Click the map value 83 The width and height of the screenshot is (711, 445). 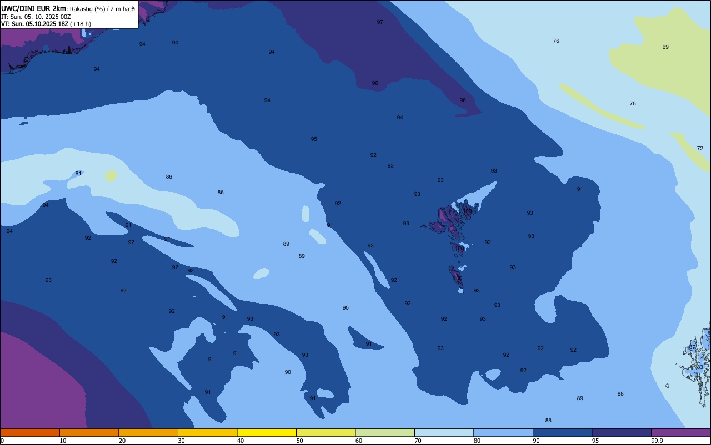(x=700, y=367)
